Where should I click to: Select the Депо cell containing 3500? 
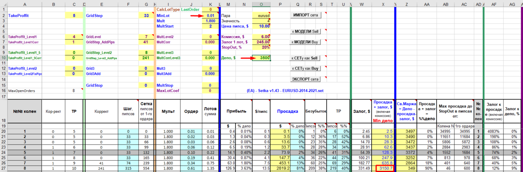tap(261, 58)
